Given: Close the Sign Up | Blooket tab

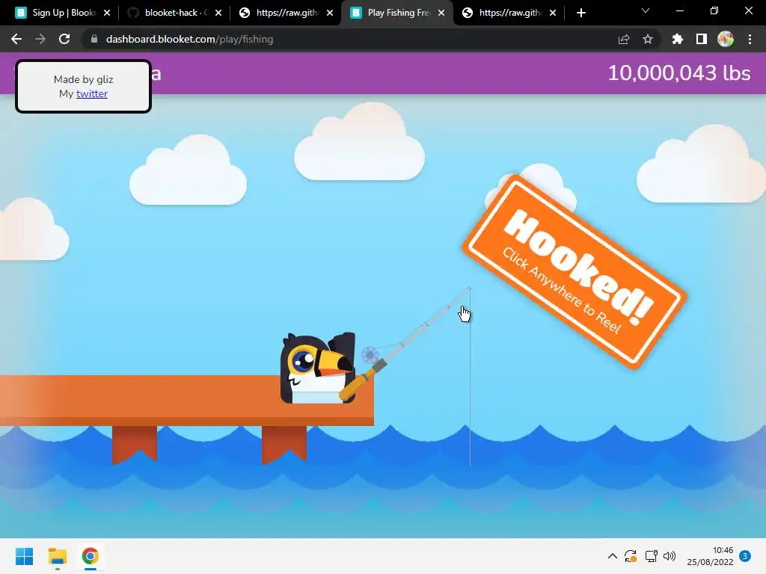Looking at the screenshot, I should (x=107, y=13).
